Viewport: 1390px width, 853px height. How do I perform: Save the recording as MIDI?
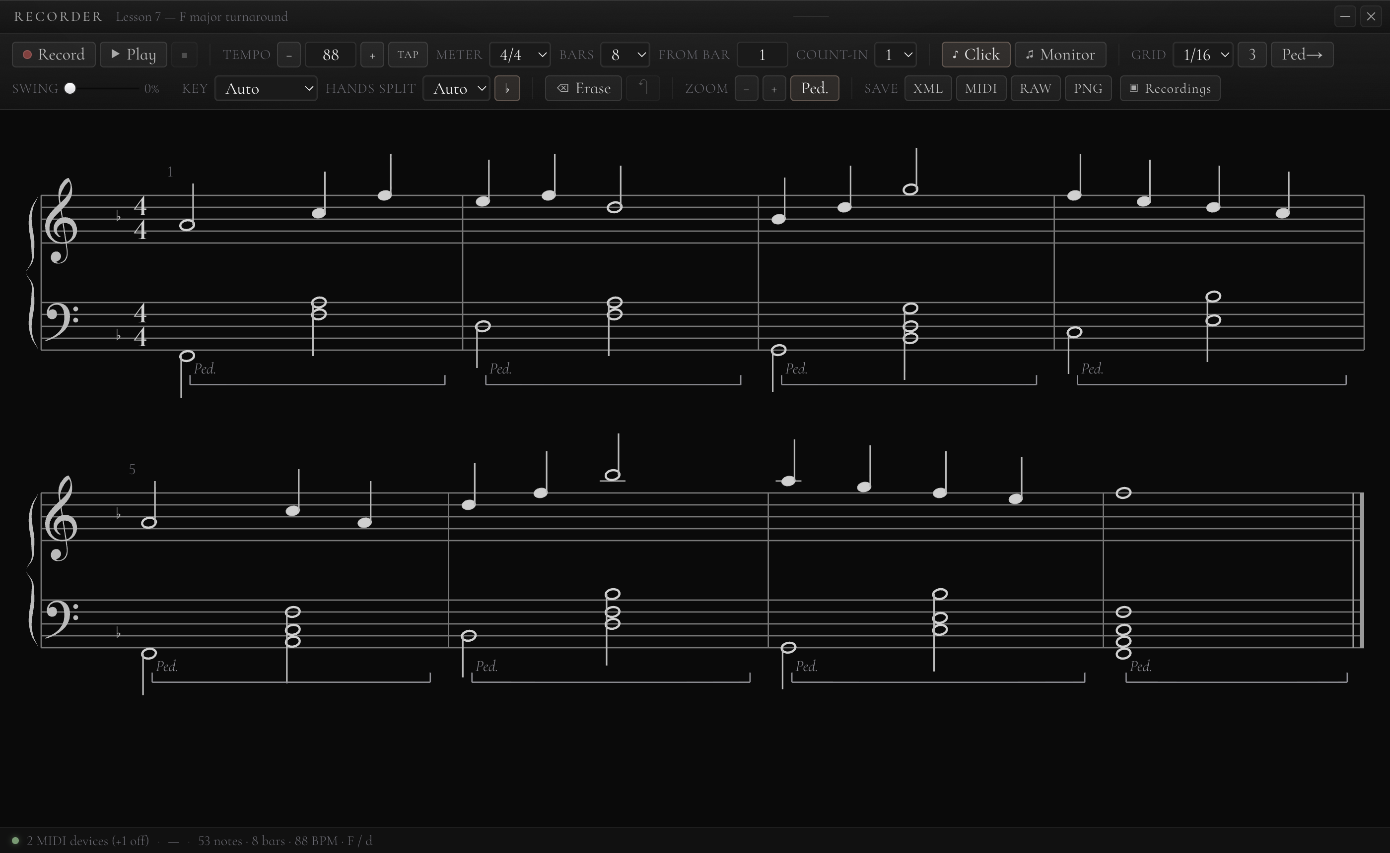tap(980, 89)
